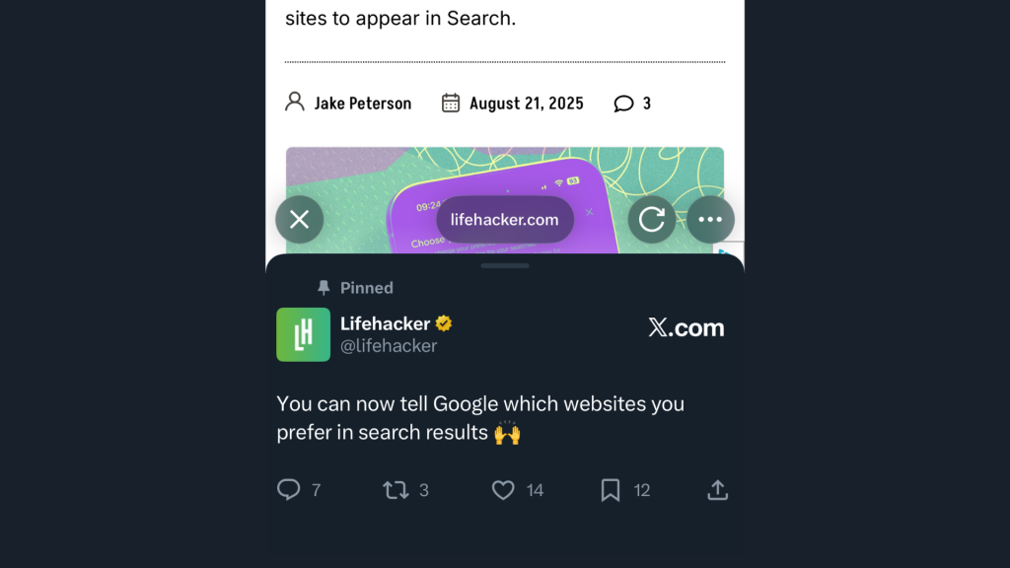The width and height of the screenshot is (1010, 568).
Task: Like the pinned Lifehacker post
Action: [x=503, y=489]
